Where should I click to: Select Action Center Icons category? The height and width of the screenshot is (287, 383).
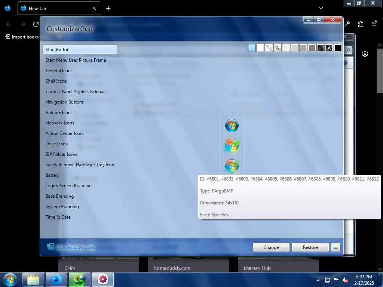pos(80,133)
